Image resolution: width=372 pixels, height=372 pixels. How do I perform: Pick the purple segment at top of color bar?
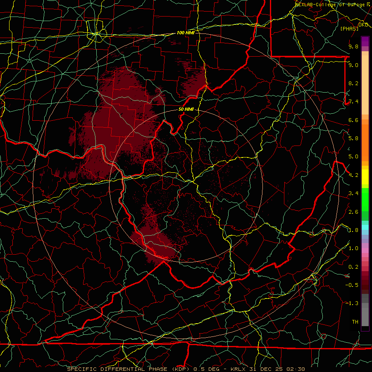pyautogui.click(x=365, y=41)
